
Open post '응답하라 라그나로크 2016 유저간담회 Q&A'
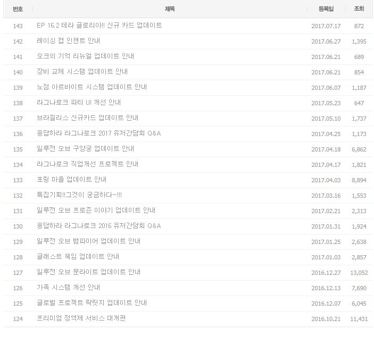pyautogui.click(x=99, y=226)
